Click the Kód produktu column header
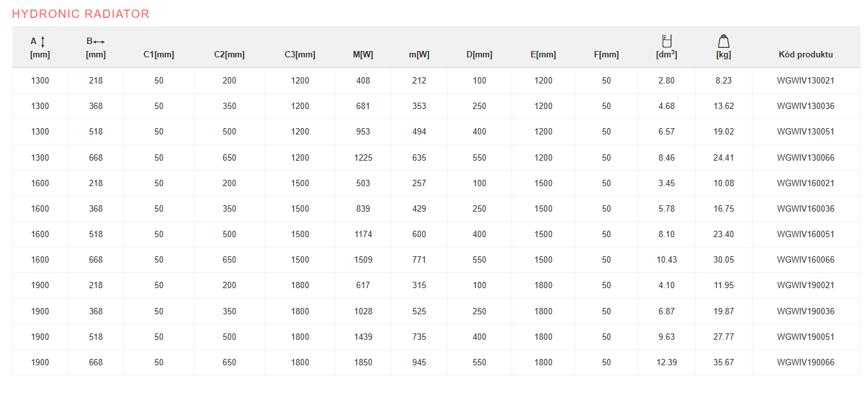Image resolution: width=868 pixels, height=401 pixels. (805, 55)
